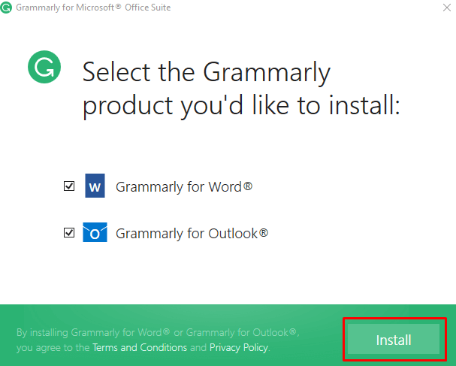
Task: Click the blue Microsoft Word icon
Action: point(95,186)
